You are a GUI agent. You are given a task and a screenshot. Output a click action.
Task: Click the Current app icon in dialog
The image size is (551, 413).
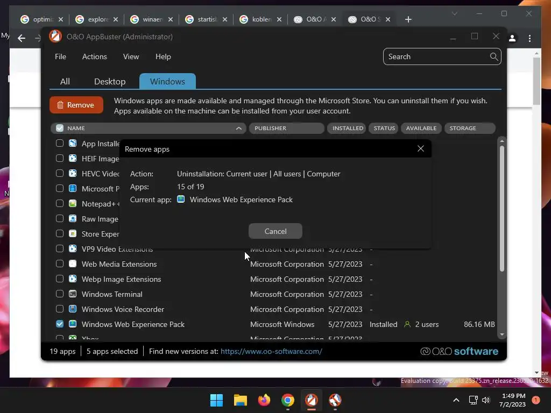(181, 199)
